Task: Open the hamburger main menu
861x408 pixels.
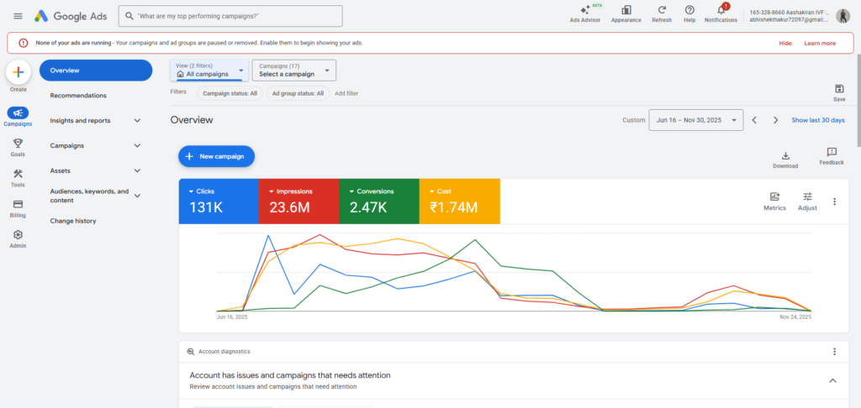Action: pos(18,16)
